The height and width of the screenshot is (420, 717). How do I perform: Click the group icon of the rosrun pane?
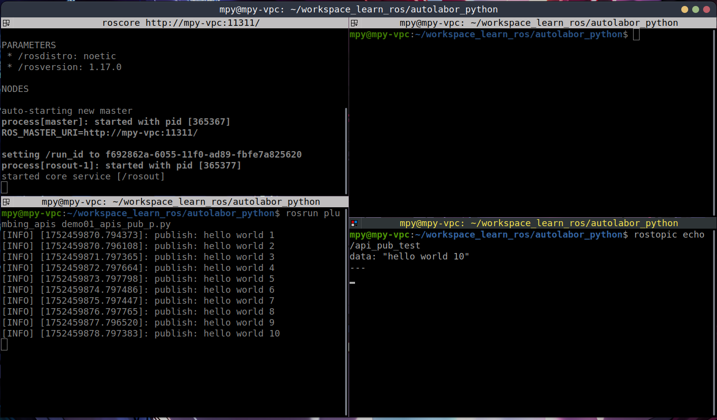[x=6, y=202]
